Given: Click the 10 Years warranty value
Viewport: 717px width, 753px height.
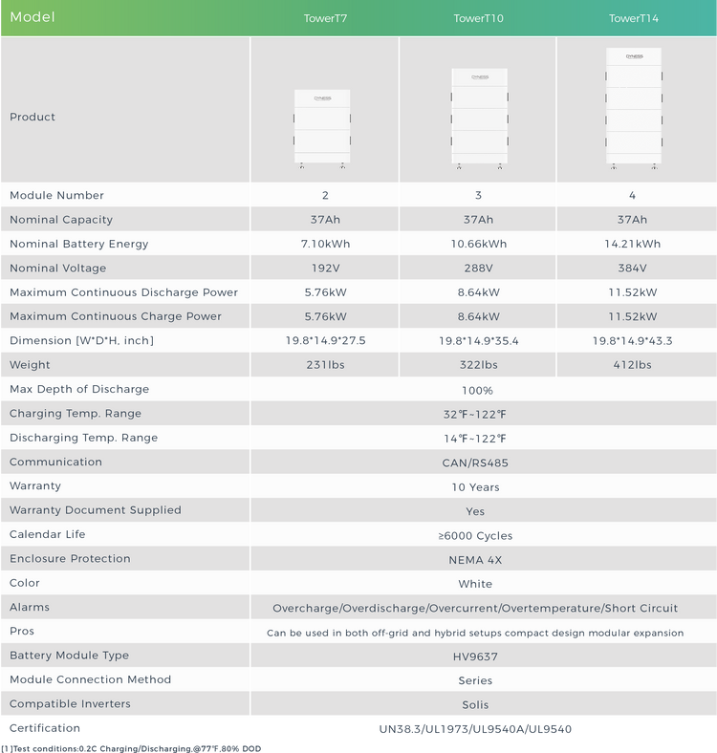Looking at the screenshot, I should pos(475,487).
